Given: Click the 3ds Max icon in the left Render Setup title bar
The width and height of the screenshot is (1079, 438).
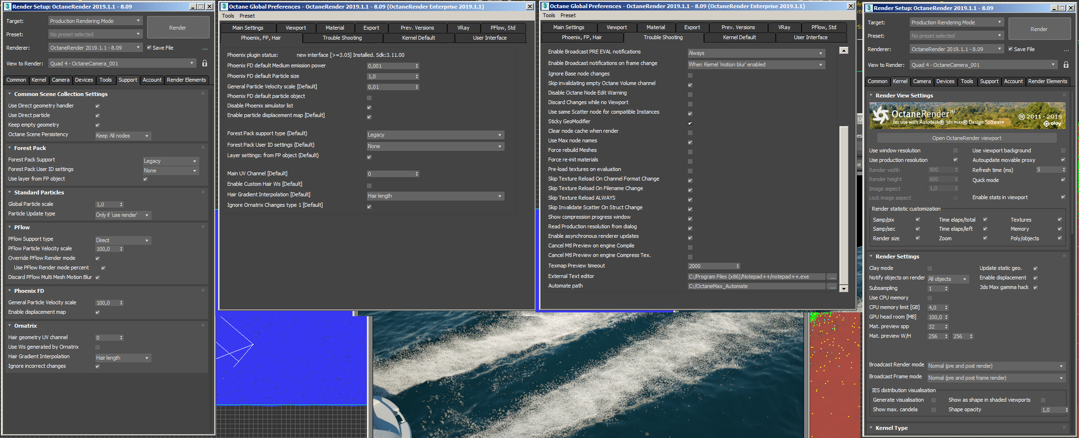Looking at the screenshot, I should [8, 7].
